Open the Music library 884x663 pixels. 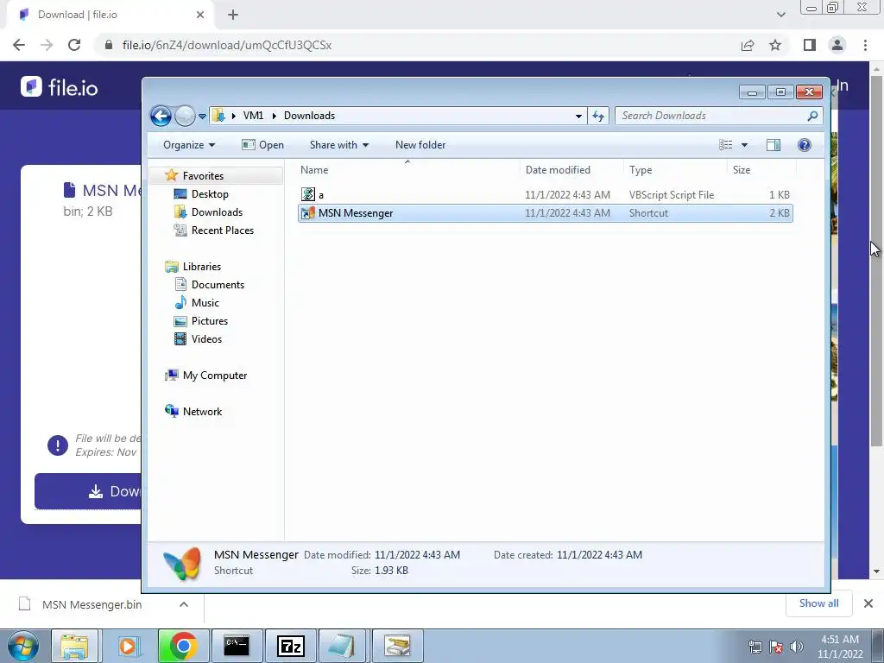tap(205, 303)
